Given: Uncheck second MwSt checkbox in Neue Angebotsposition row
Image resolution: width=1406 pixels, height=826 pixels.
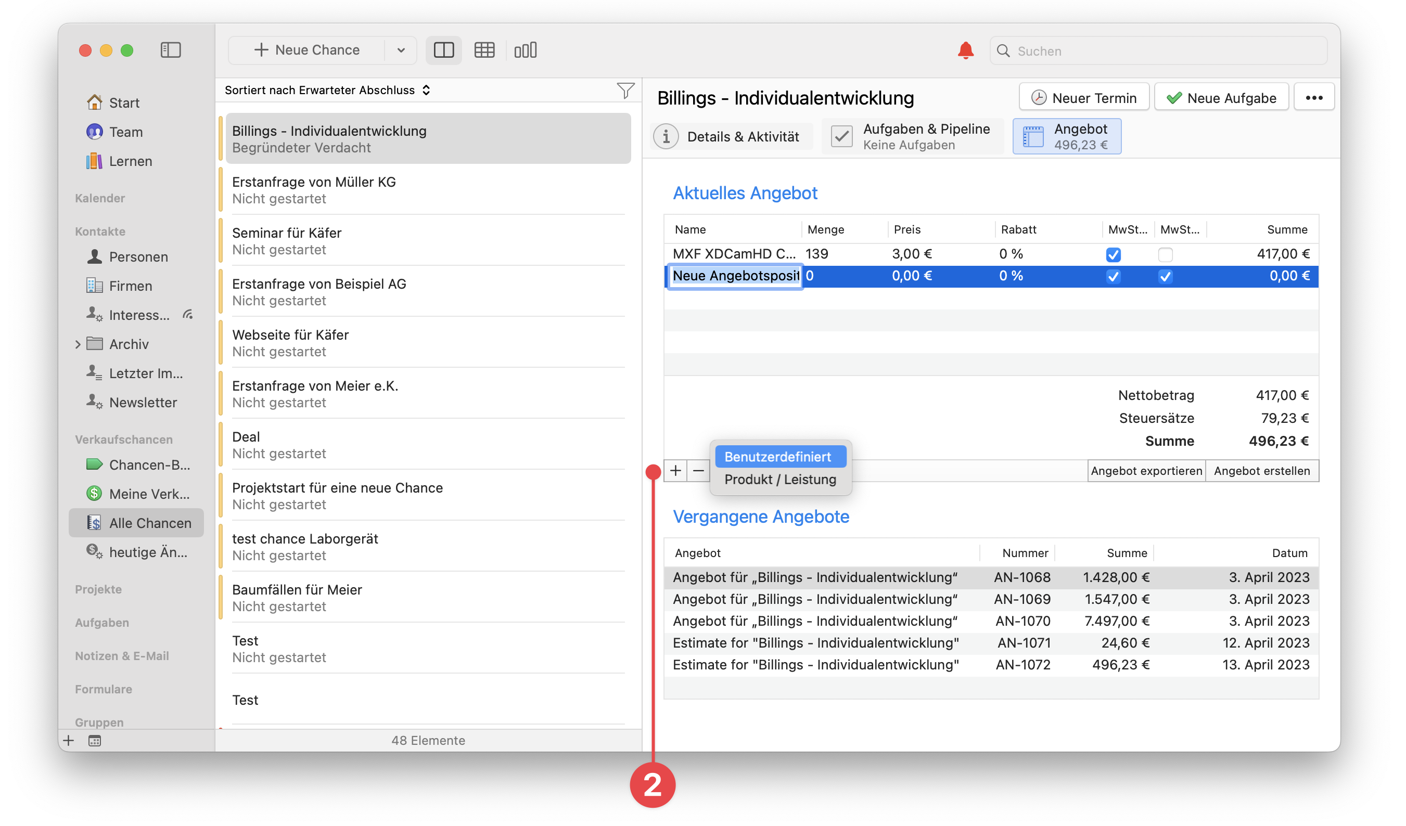Looking at the screenshot, I should [x=1165, y=276].
